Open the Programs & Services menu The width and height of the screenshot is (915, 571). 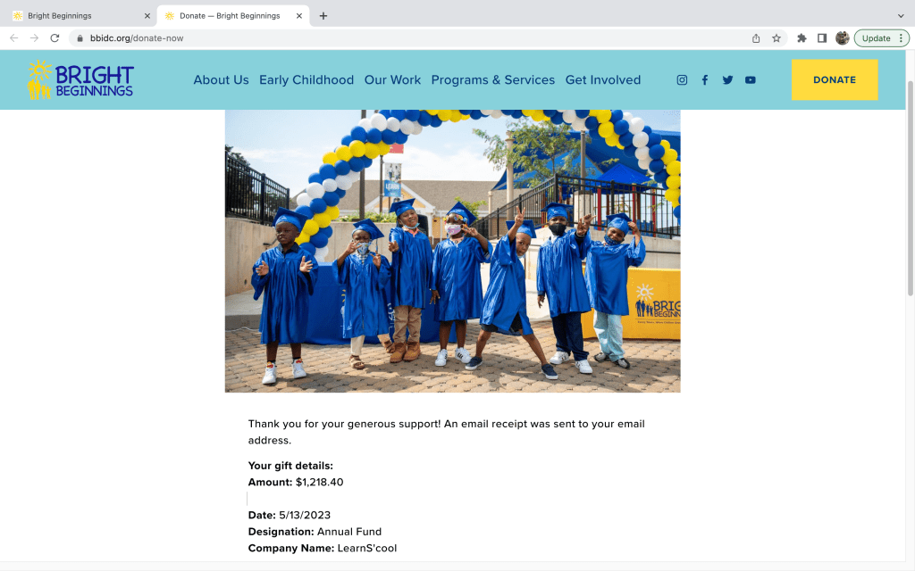[492, 80]
